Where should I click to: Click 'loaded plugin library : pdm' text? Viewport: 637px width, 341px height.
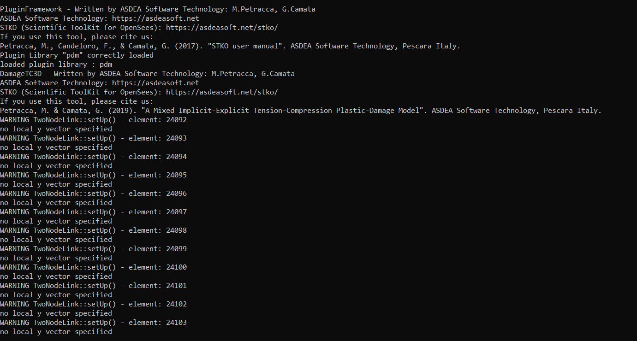pyautogui.click(x=56, y=65)
